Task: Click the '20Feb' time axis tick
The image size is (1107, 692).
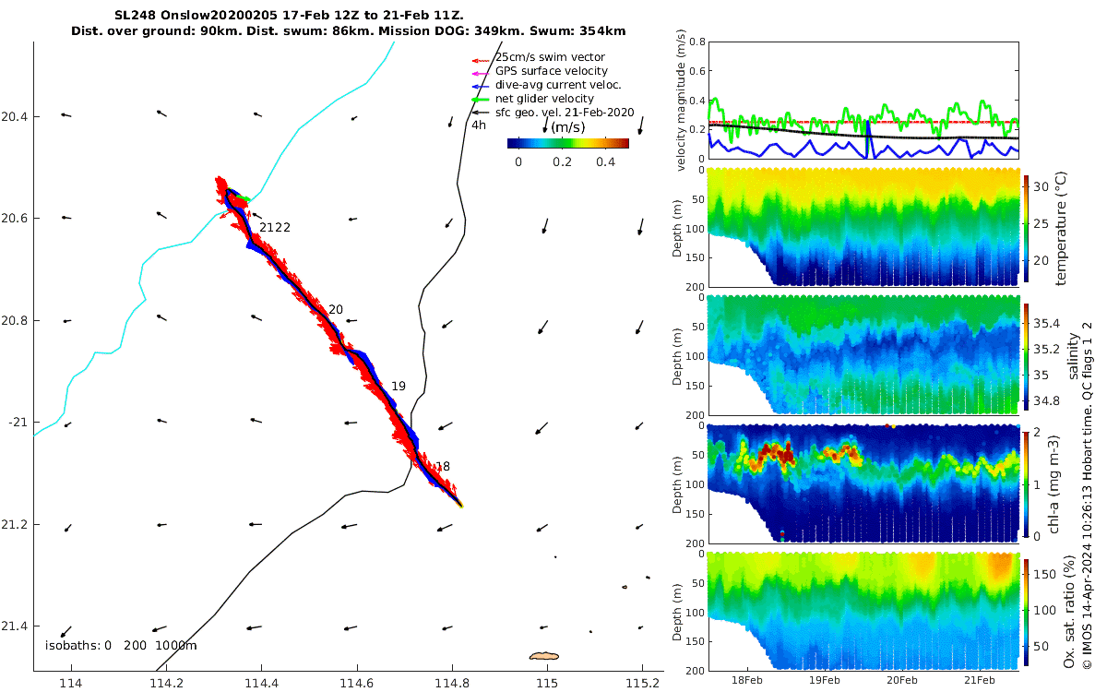Action: (x=901, y=681)
